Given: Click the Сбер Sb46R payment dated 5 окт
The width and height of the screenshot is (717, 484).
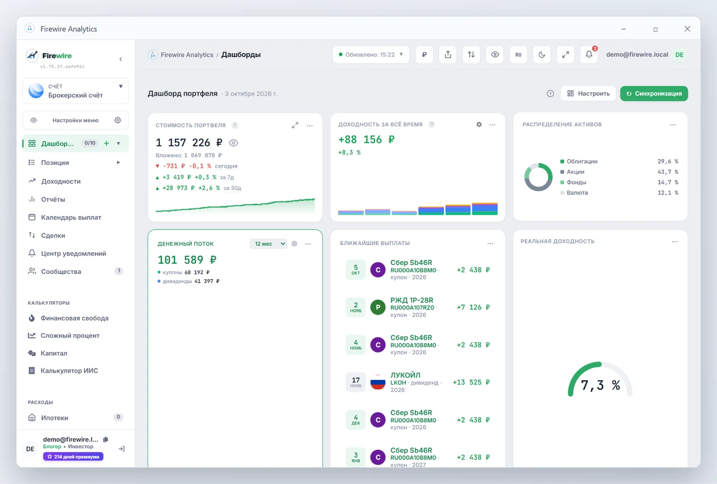Looking at the screenshot, I should [x=418, y=270].
